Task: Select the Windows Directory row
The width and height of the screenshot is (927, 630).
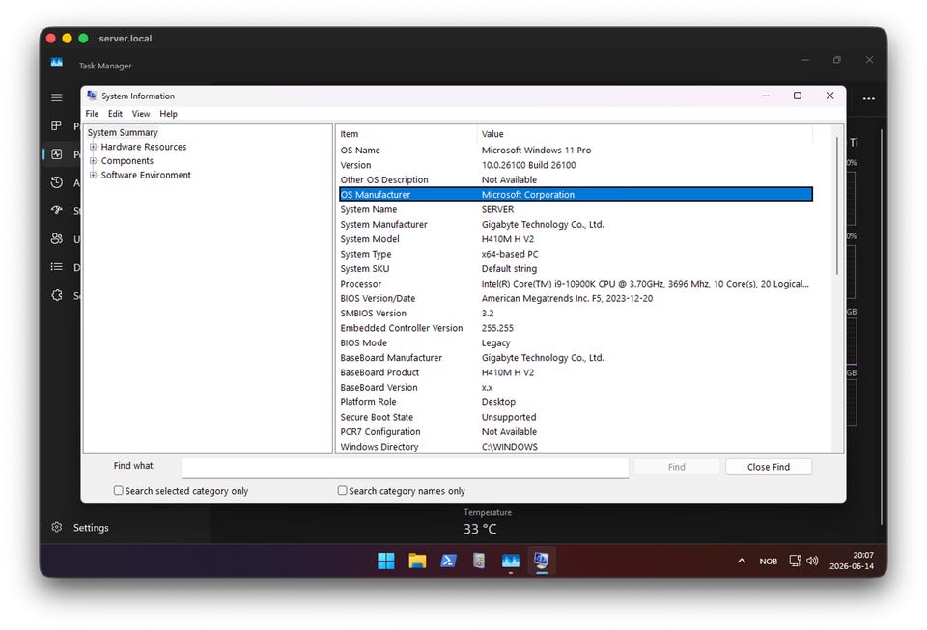Action: point(576,447)
